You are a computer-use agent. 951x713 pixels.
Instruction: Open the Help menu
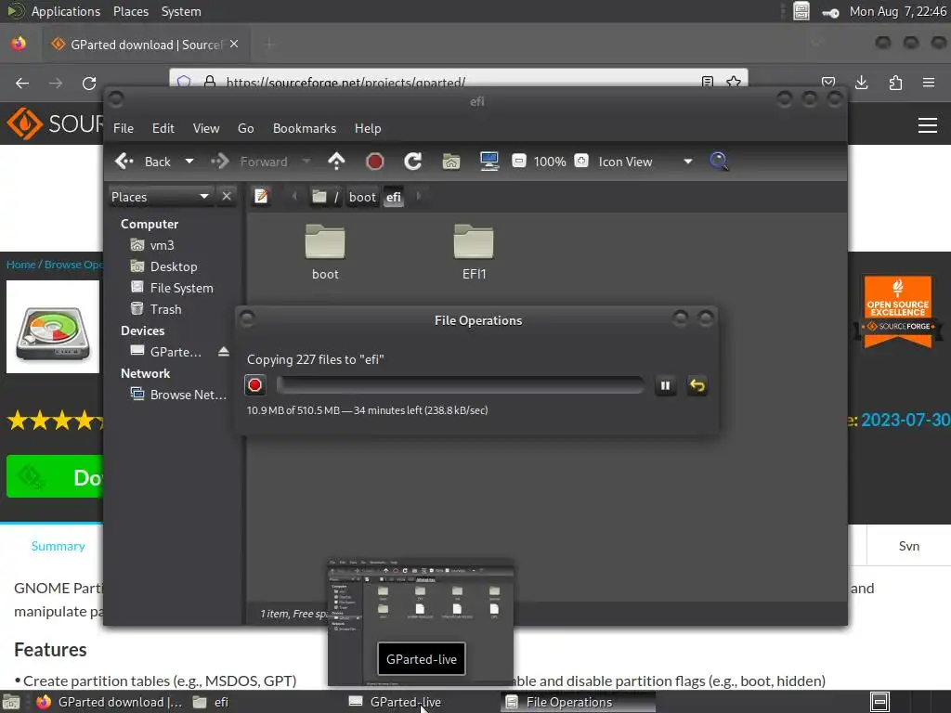coord(368,128)
